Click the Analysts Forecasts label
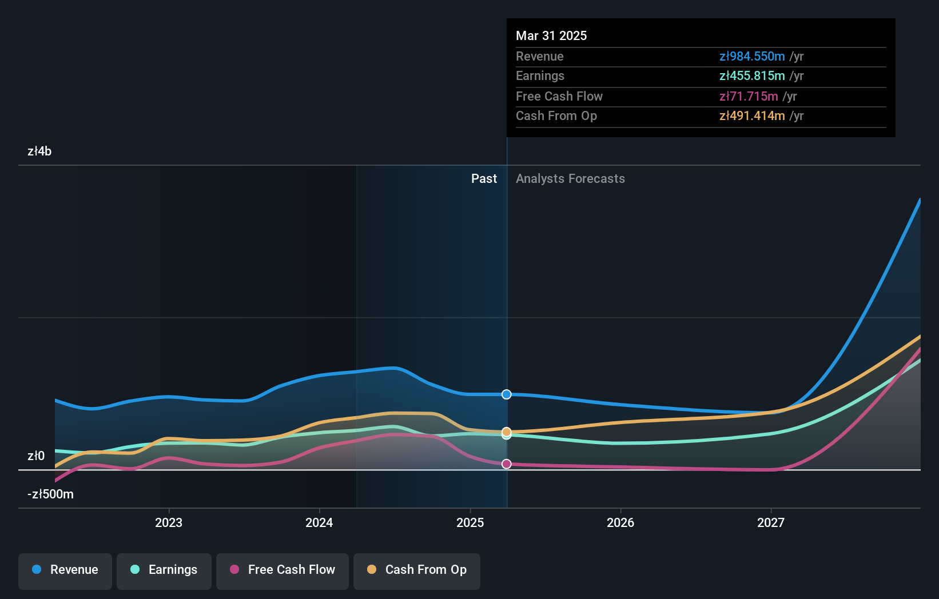 pos(570,178)
